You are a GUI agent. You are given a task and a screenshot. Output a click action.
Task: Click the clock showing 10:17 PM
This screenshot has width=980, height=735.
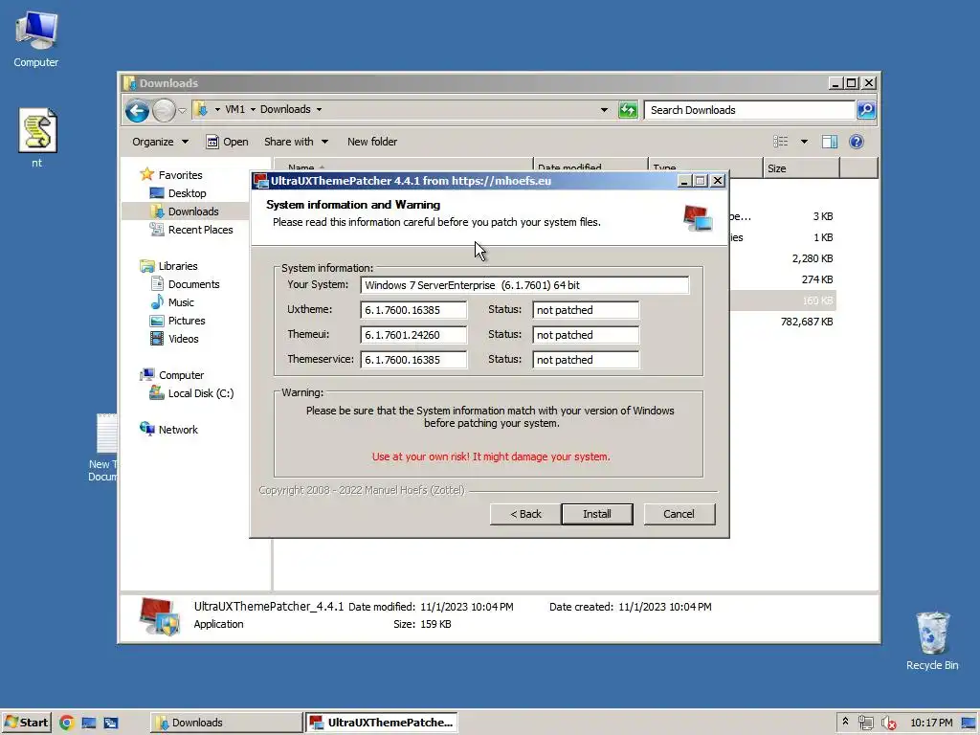pos(931,723)
